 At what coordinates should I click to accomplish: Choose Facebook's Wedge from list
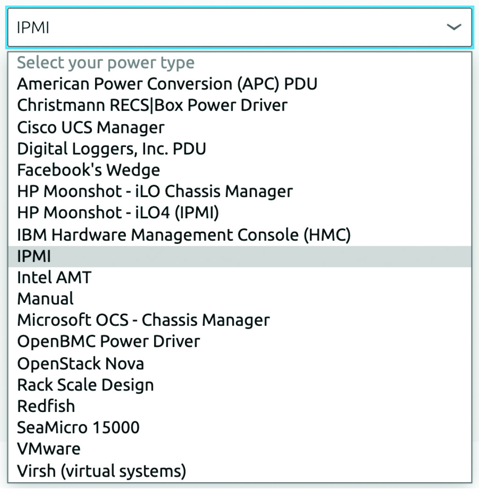(88, 170)
